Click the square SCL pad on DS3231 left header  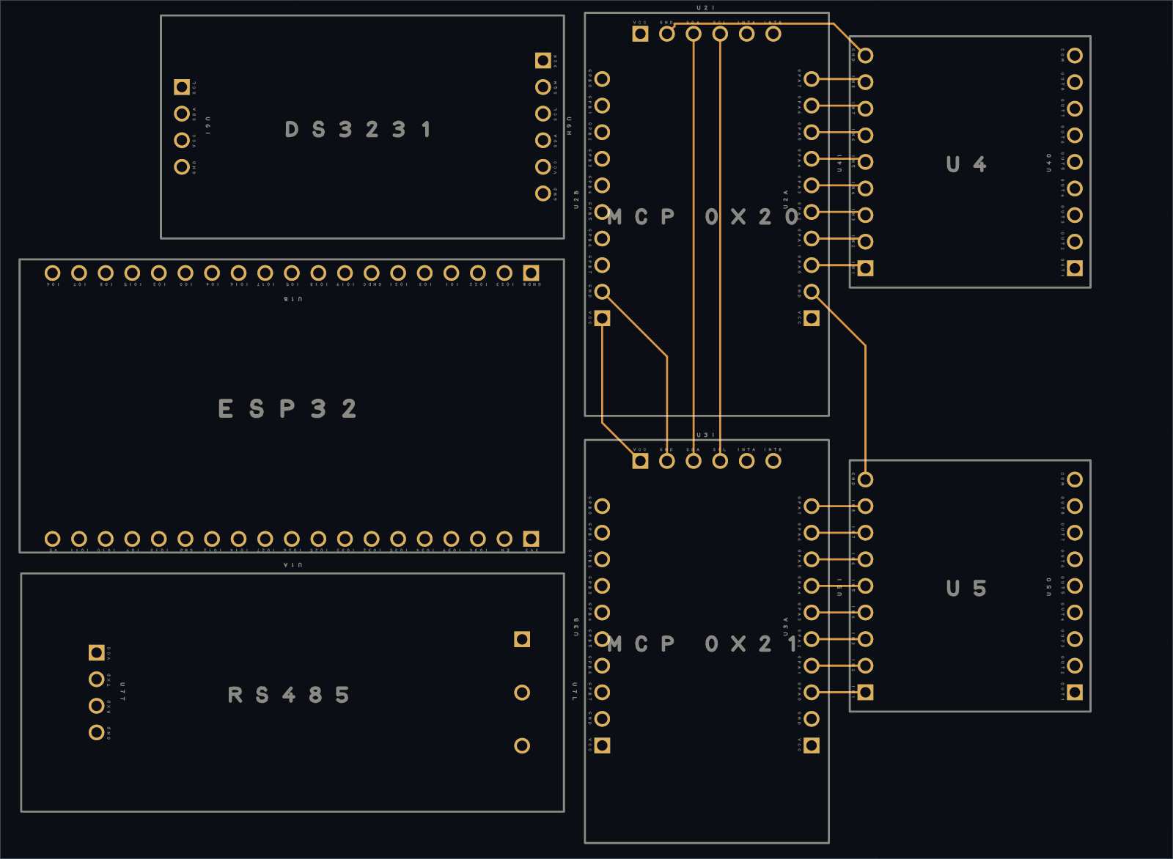182,87
